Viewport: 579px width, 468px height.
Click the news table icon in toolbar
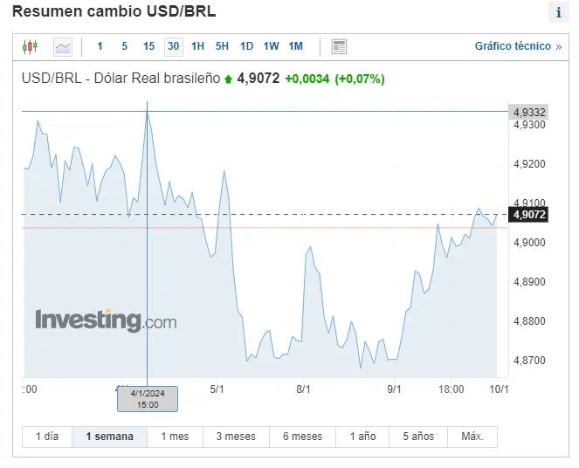pos(339,47)
